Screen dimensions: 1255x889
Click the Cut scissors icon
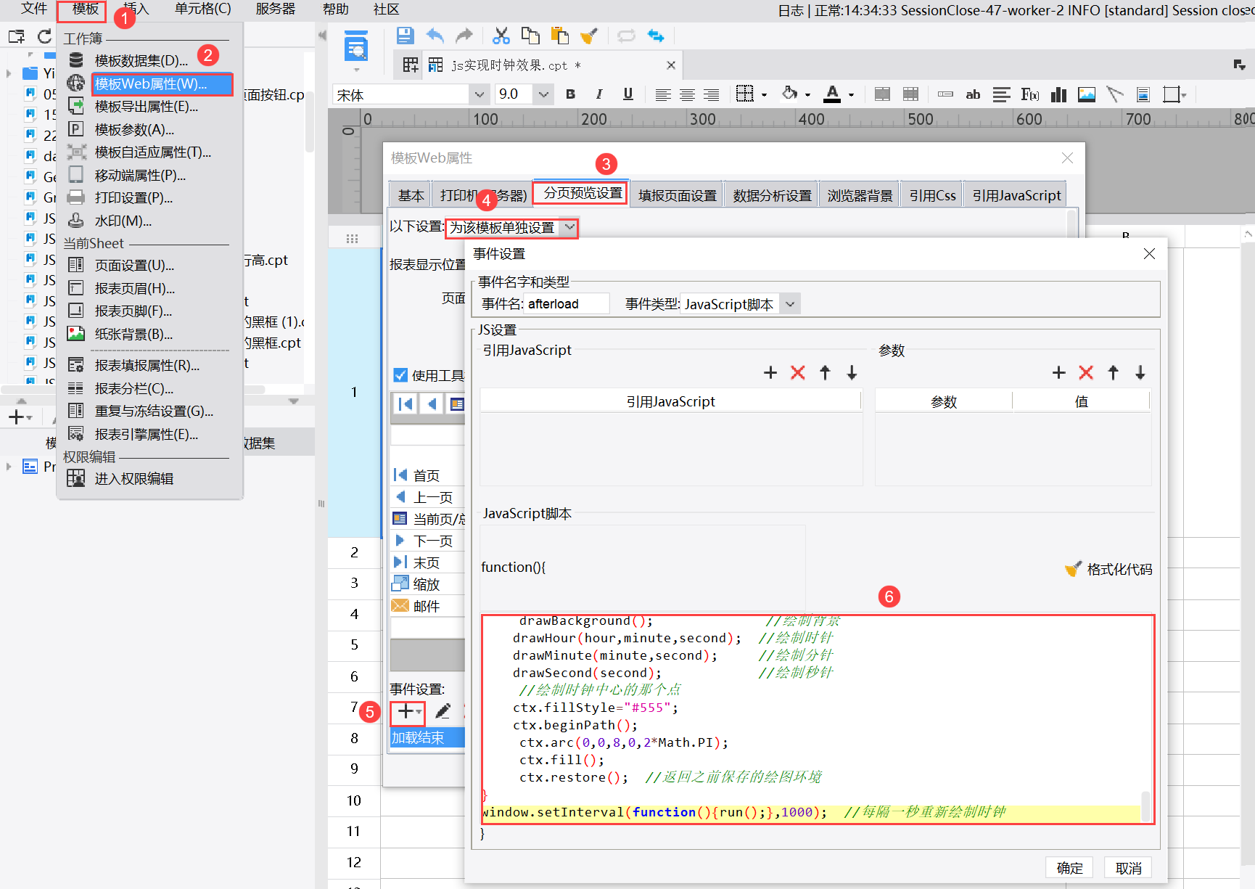click(501, 36)
